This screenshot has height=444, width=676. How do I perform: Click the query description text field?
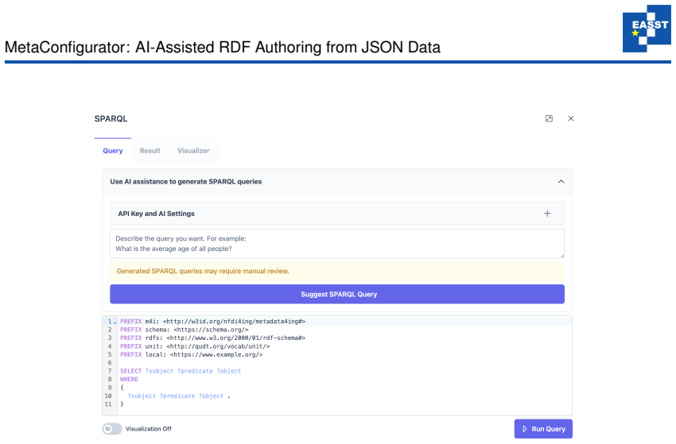point(337,244)
